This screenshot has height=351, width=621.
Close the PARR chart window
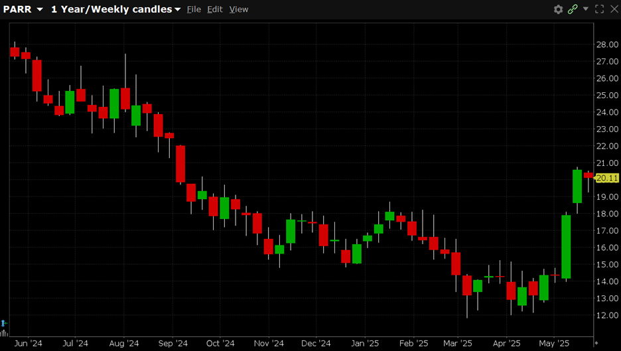click(x=614, y=9)
